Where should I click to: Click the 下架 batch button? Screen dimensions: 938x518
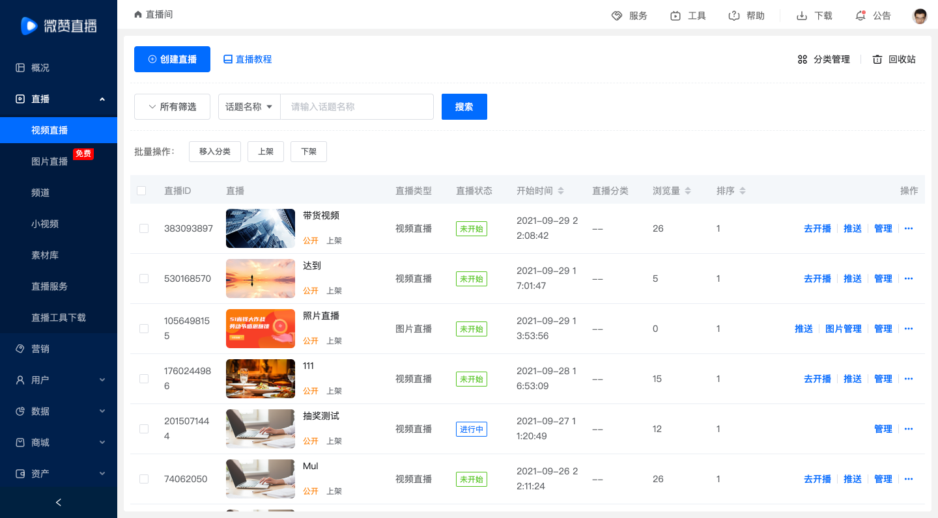309,152
